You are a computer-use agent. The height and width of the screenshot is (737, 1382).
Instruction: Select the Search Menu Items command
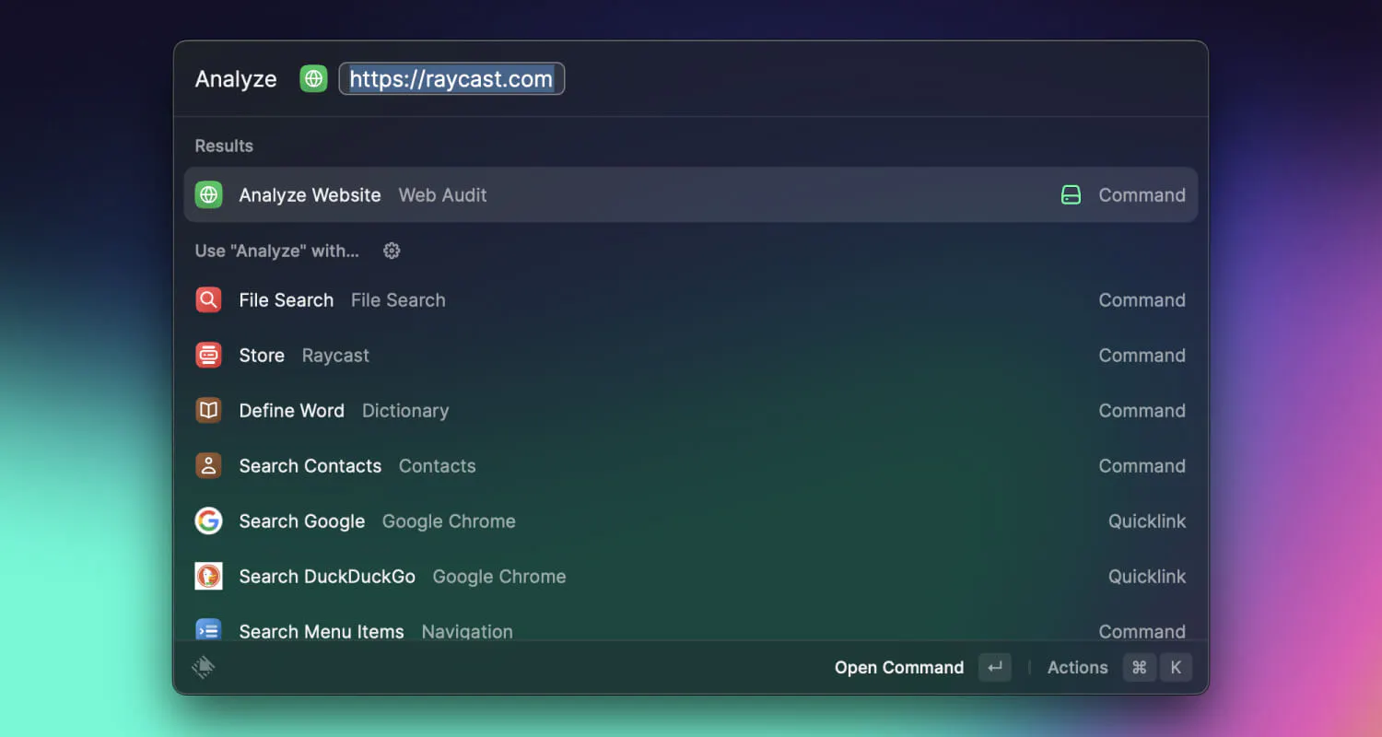691,623
